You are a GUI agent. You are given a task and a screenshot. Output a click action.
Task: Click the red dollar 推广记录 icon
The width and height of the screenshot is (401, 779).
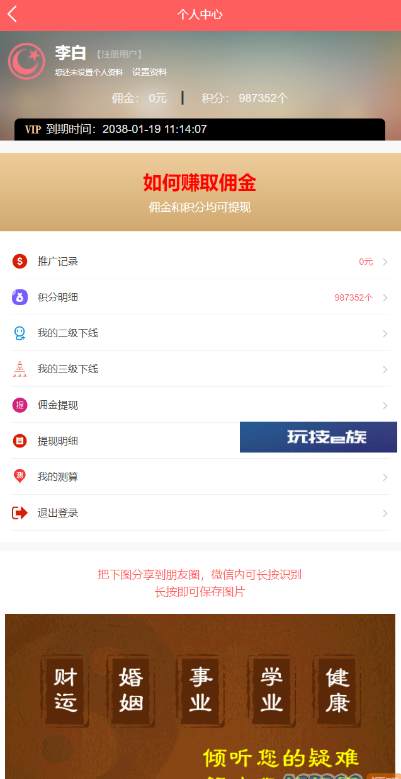pos(20,261)
